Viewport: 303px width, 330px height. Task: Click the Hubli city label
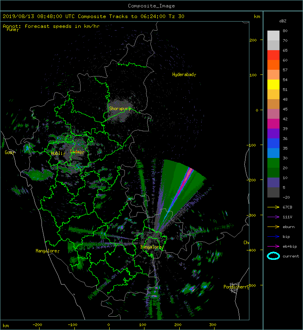[x=58, y=153]
